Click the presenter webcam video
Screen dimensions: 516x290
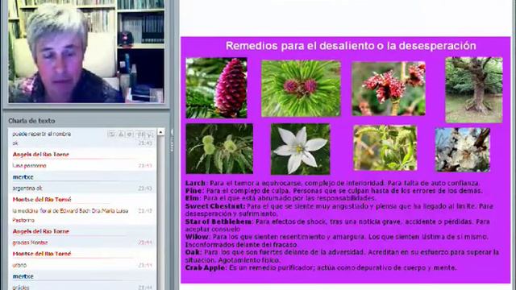point(86,52)
